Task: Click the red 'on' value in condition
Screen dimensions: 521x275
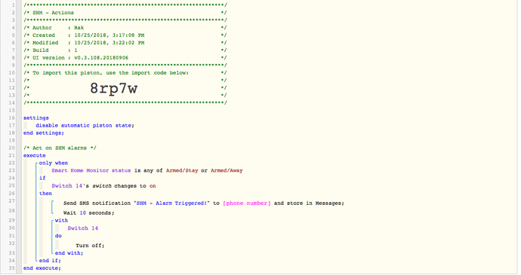Action: [x=153, y=186]
